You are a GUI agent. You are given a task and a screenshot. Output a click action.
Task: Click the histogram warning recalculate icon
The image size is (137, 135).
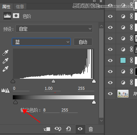[x=6, y=90]
